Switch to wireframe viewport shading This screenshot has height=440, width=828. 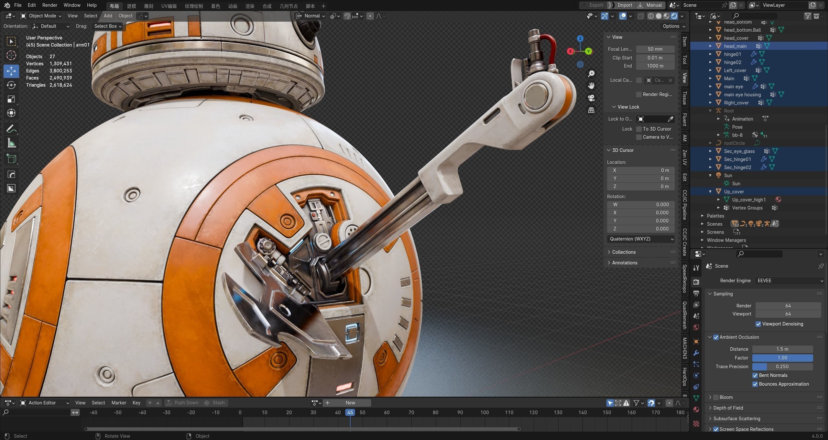coord(651,16)
